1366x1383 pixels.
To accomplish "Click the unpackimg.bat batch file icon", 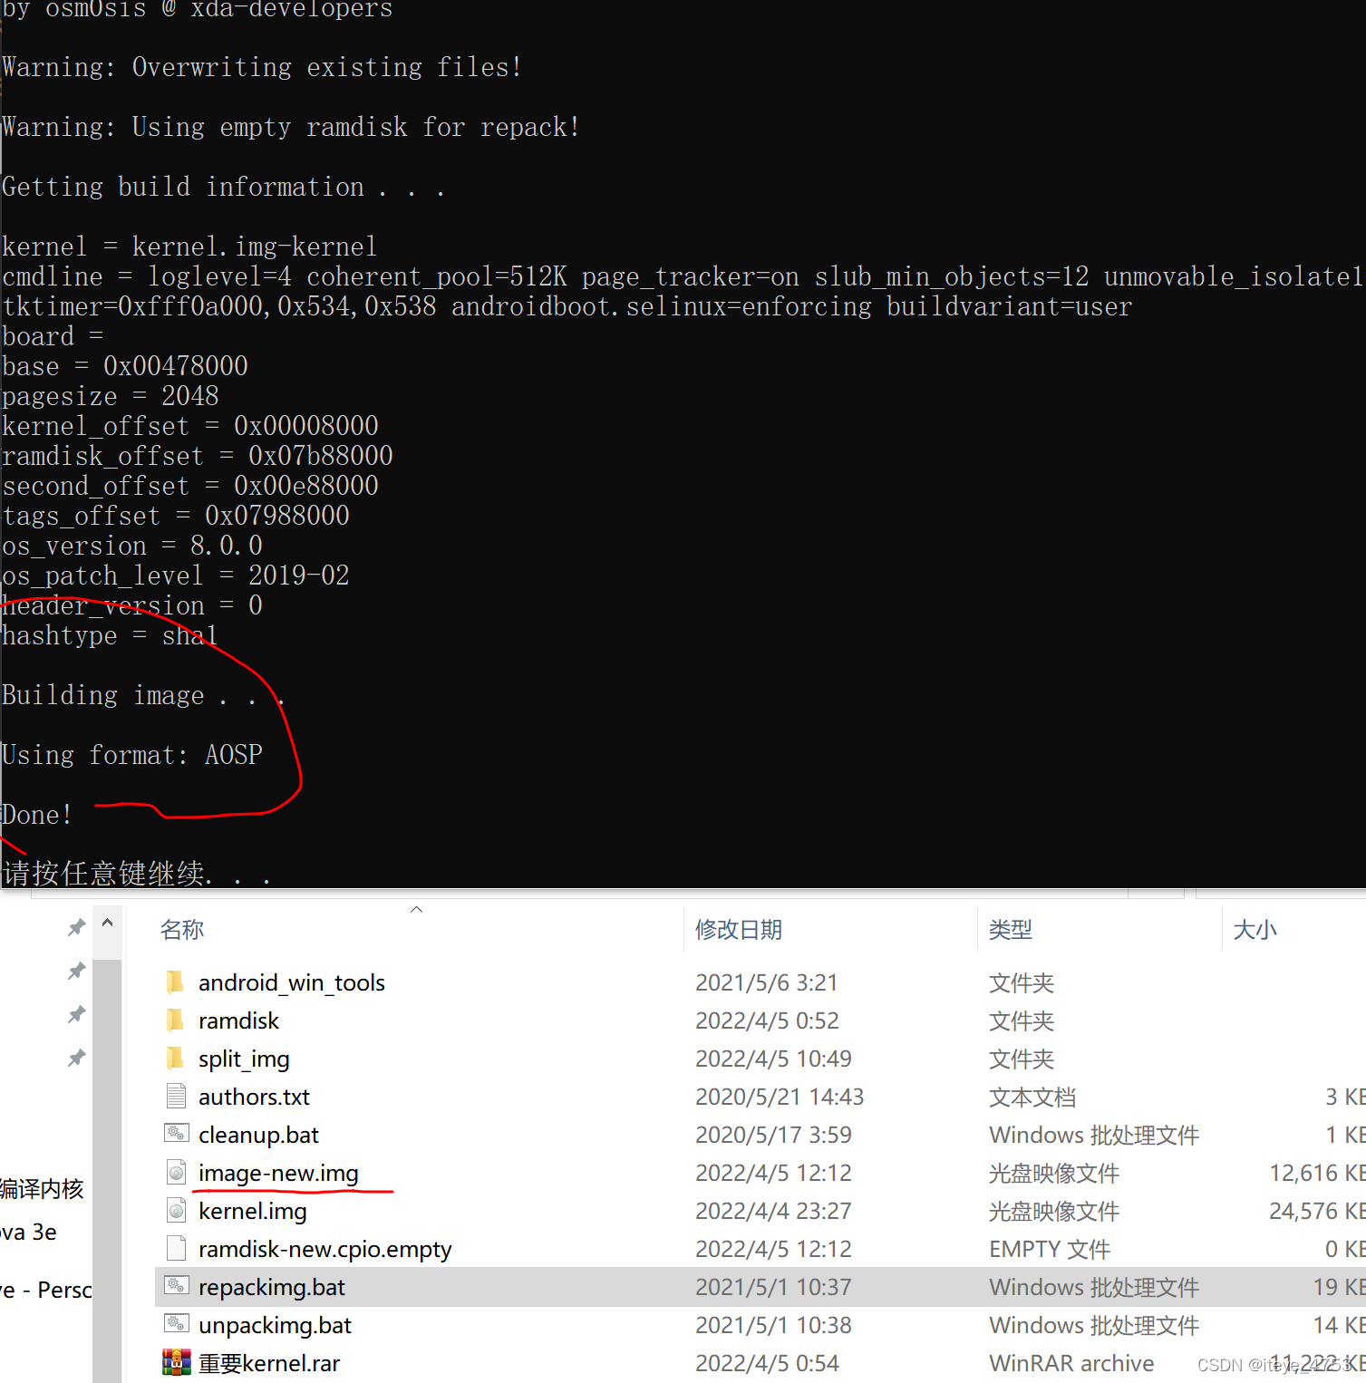I will pyautogui.click(x=176, y=1324).
